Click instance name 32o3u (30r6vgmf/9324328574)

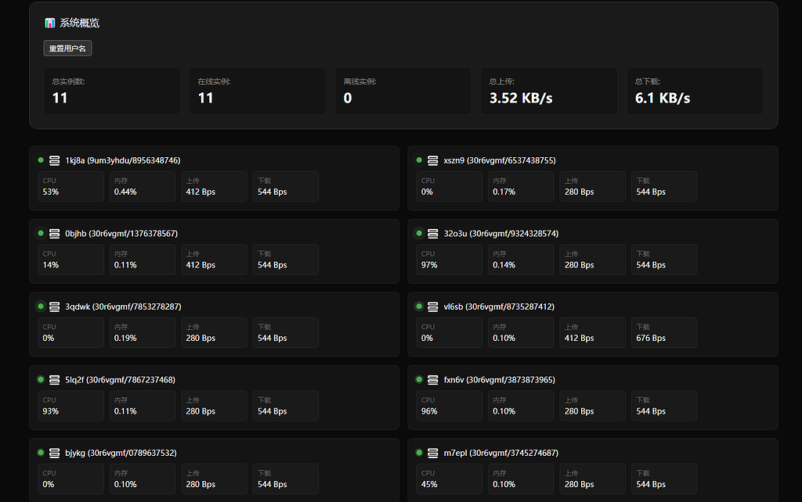(x=501, y=233)
